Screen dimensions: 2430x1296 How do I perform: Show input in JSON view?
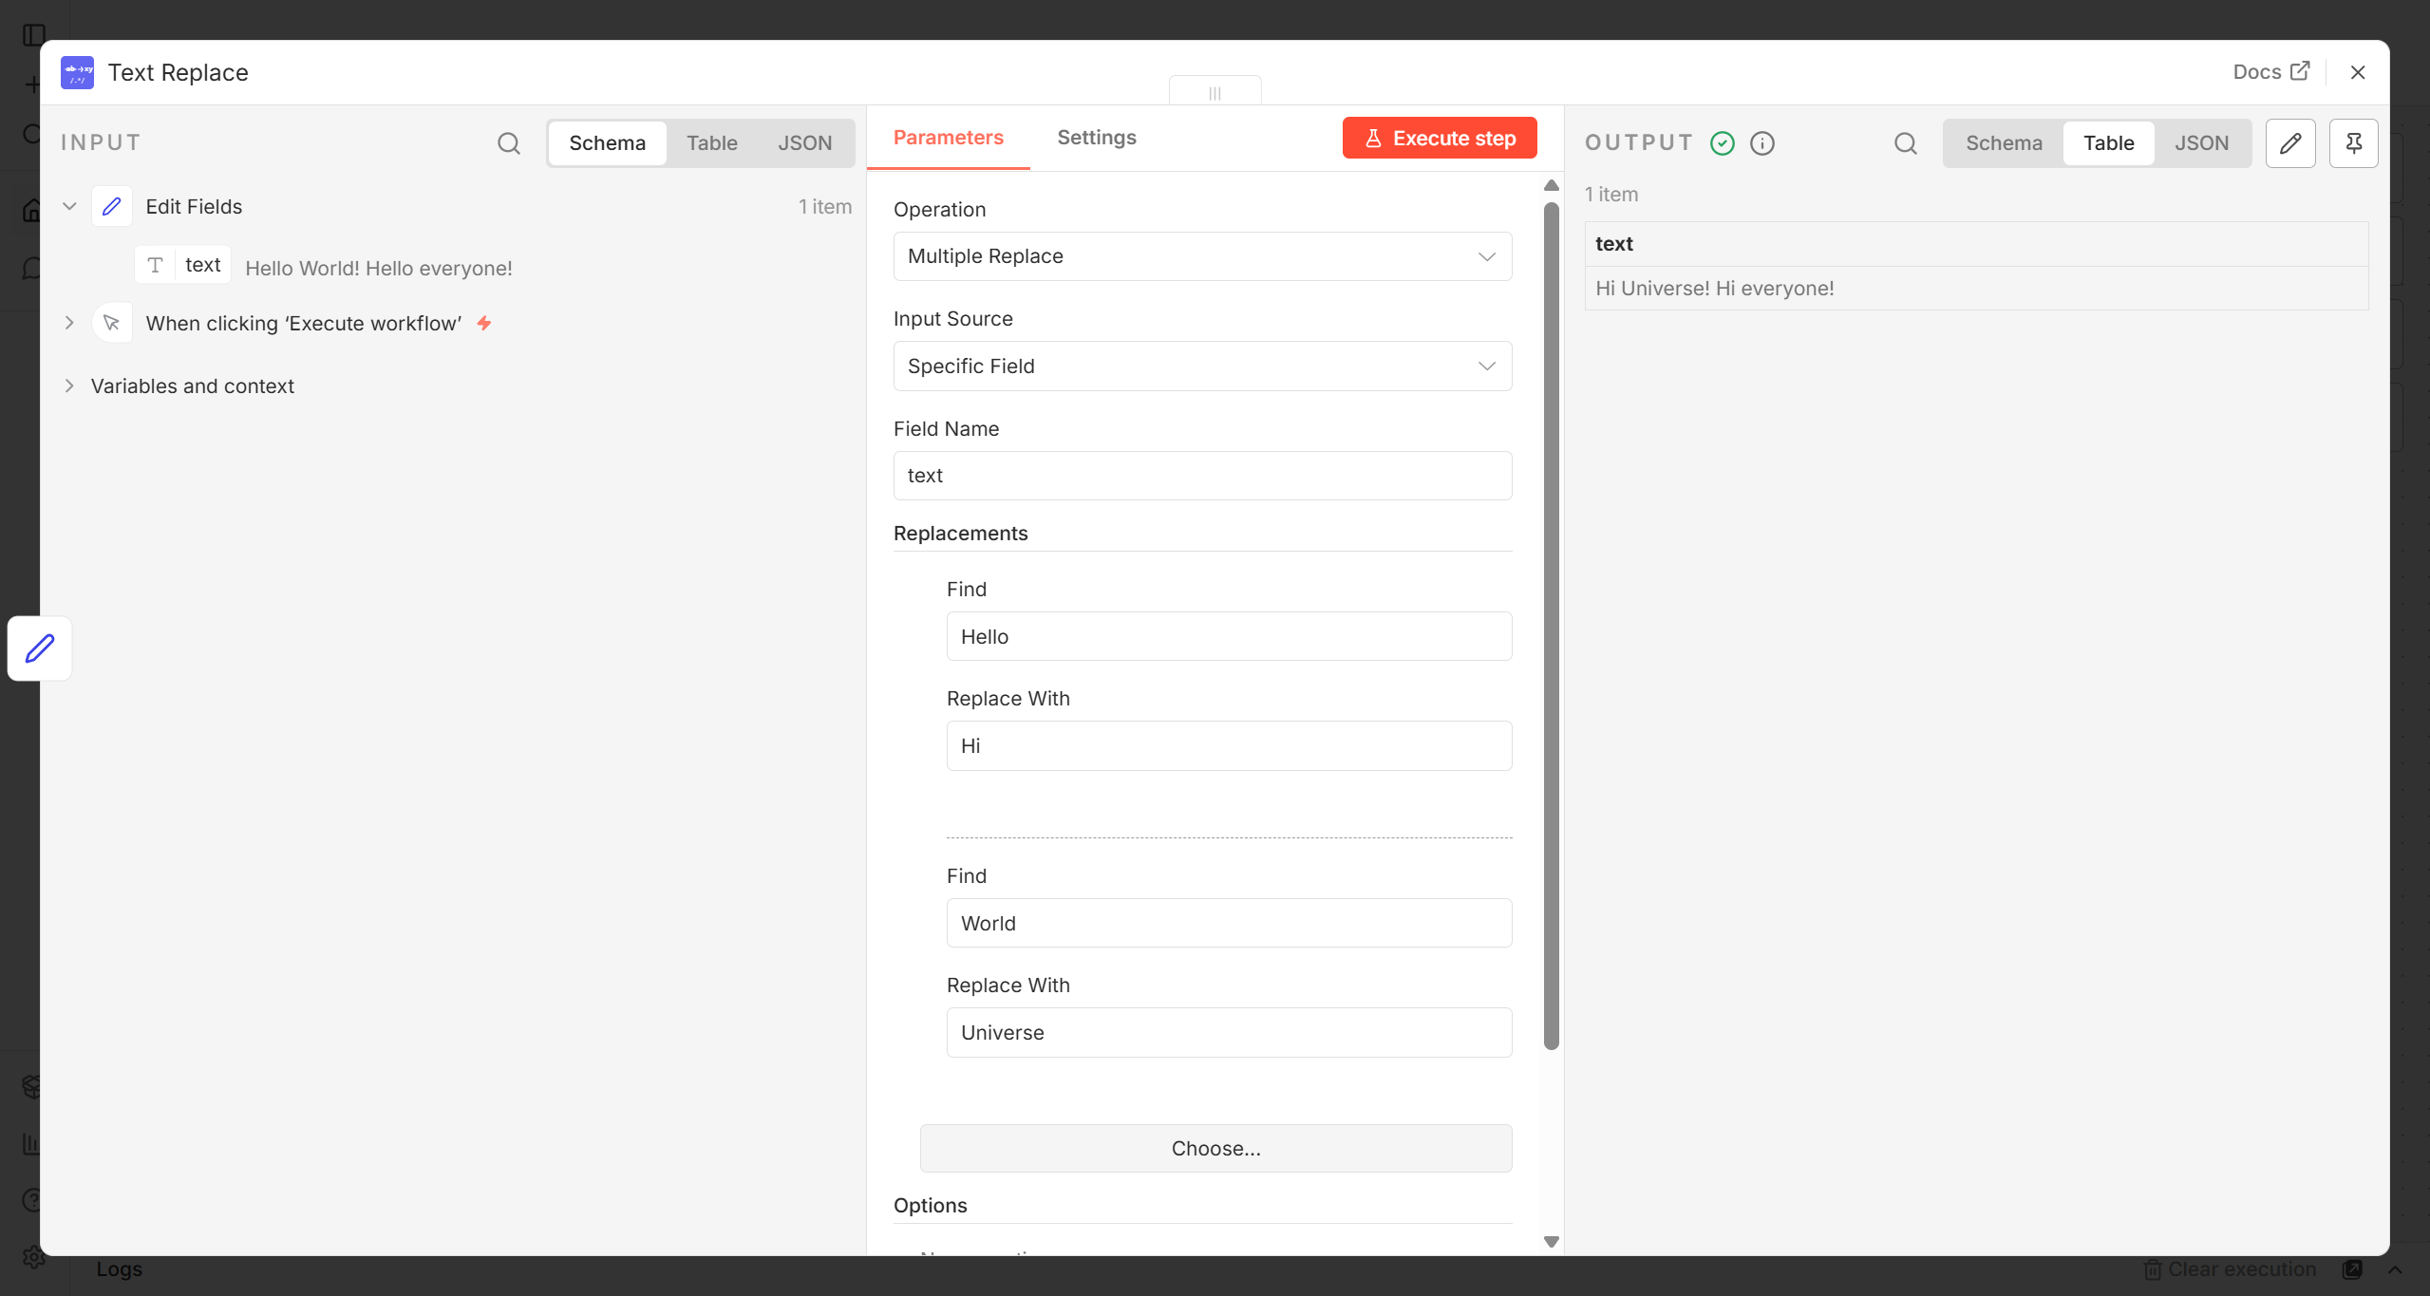click(804, 143)
